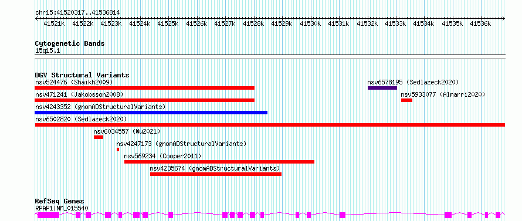This screenshot has height=221, width=522.
Task: Open the nsv4247173 (gnomADStructuralVariants) label
Action: click(181, 144)
